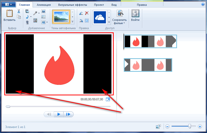Screen dimensions: 207x133
Task: Toggle full-screen preview icon
Action: 108,100
